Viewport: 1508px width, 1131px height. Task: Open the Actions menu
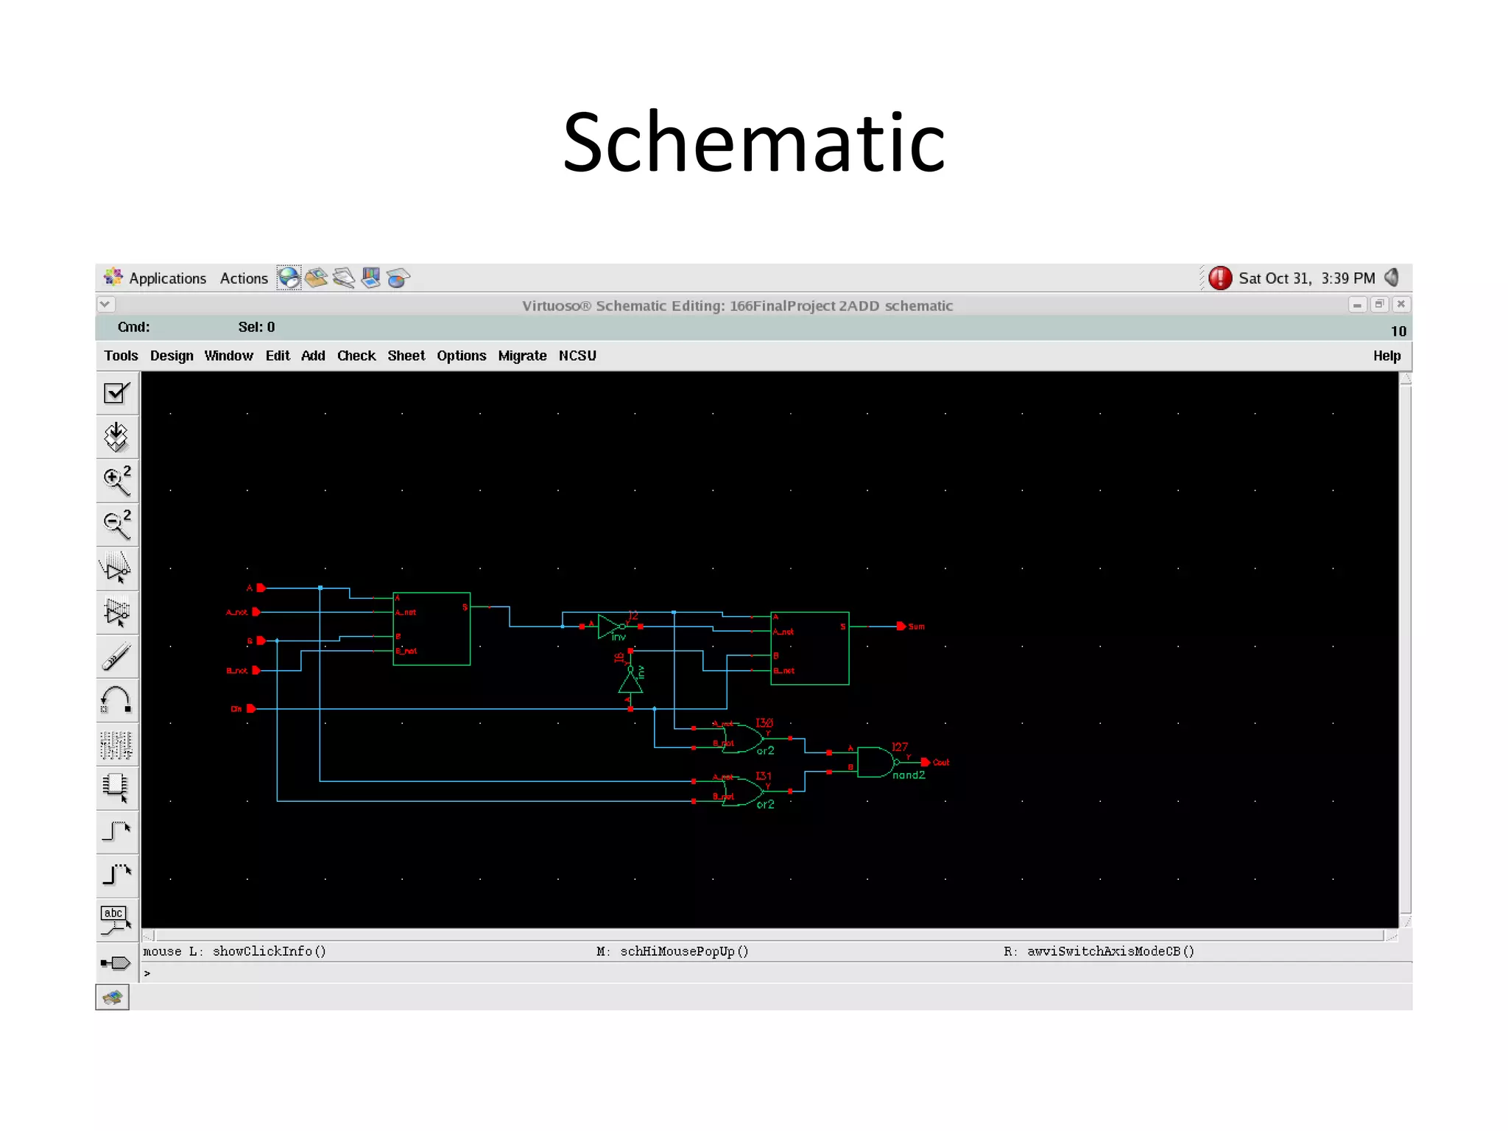tap(244, 278)
